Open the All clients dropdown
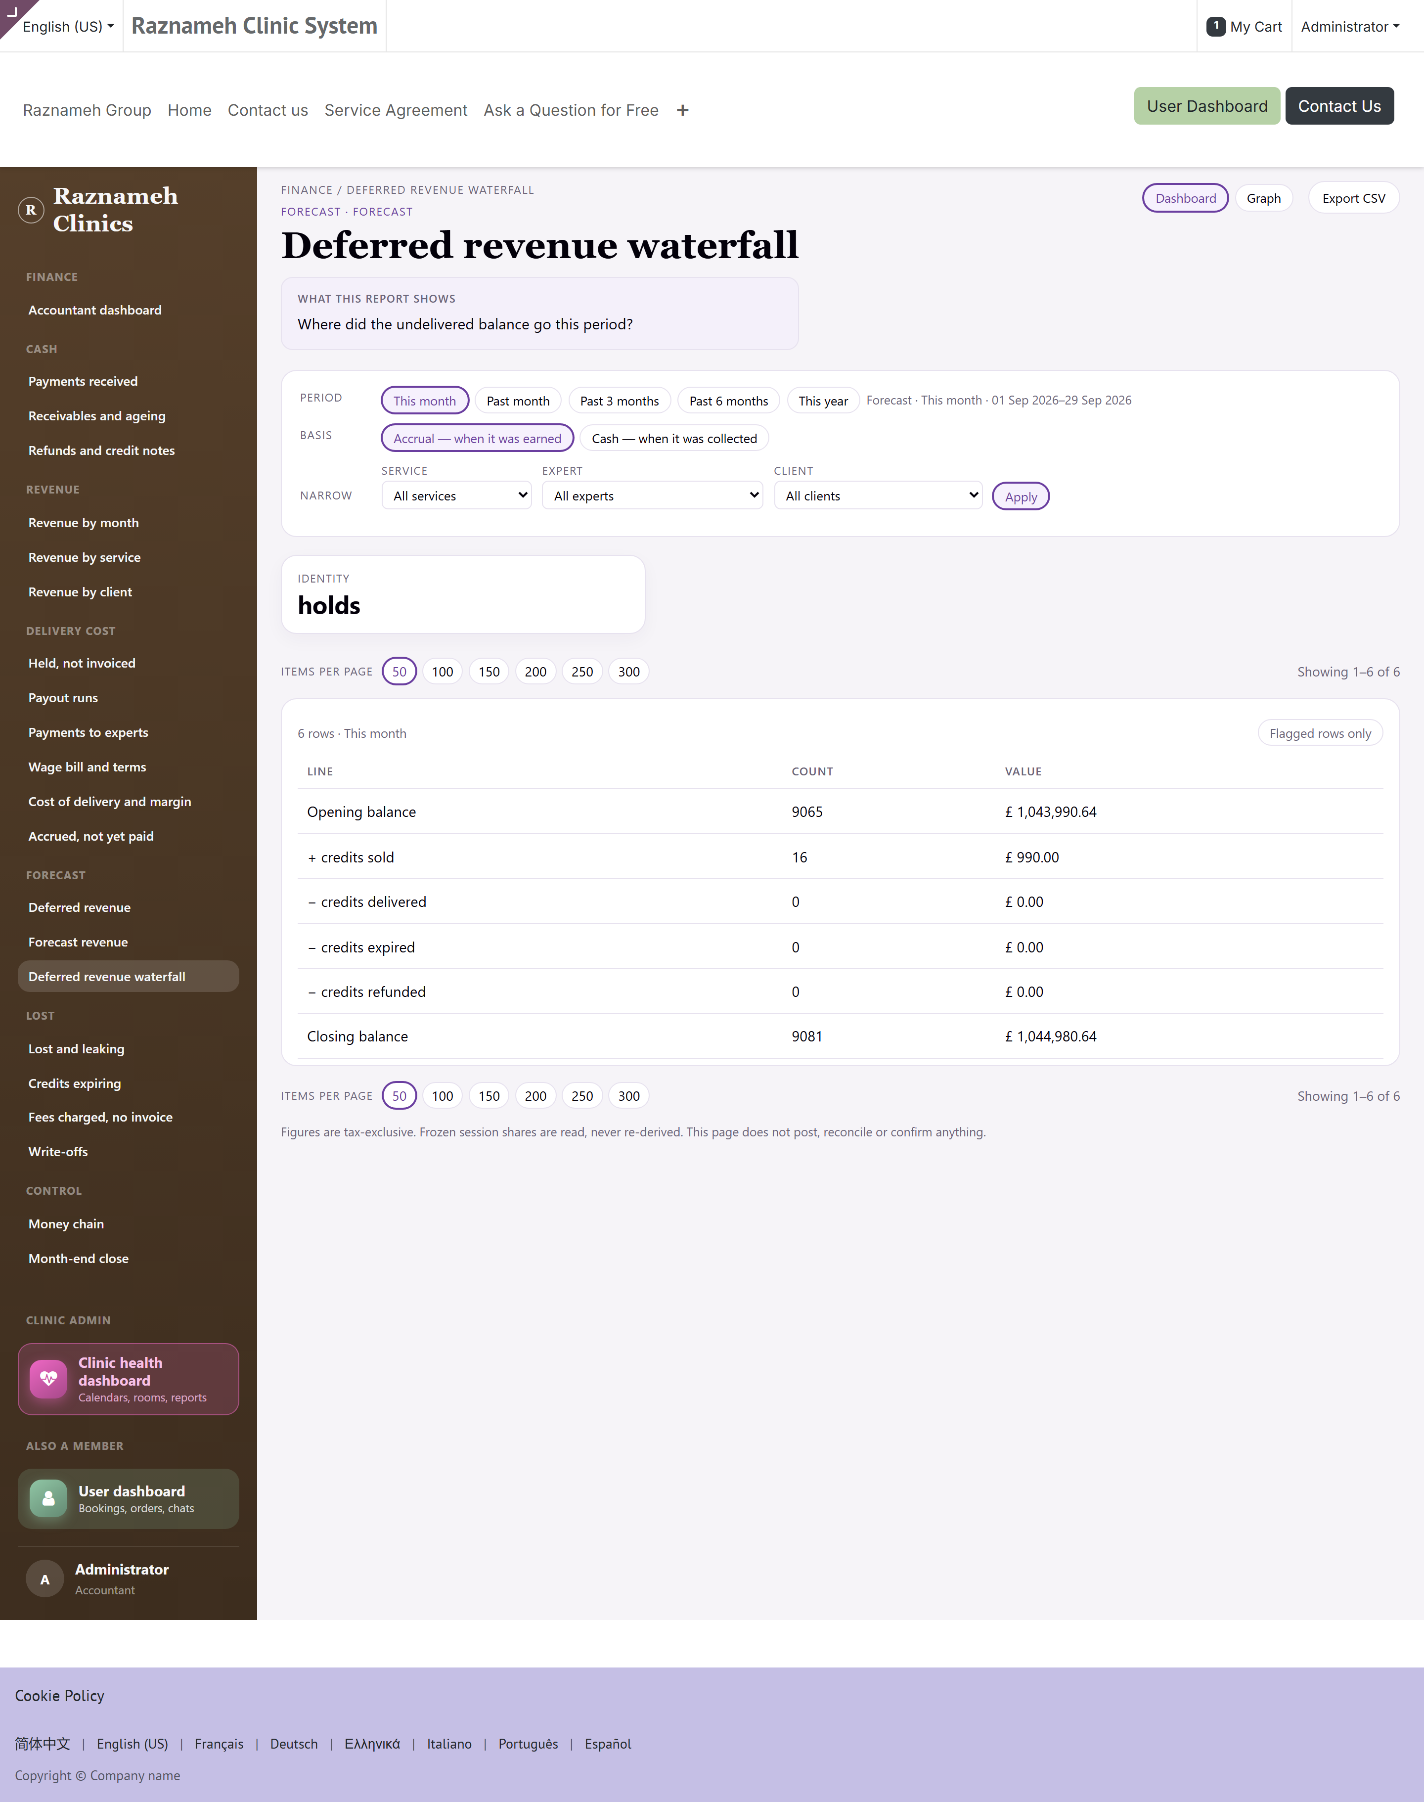Image resolution: width=1424 pixels, height=1802 pixels. tap(878, 496)
